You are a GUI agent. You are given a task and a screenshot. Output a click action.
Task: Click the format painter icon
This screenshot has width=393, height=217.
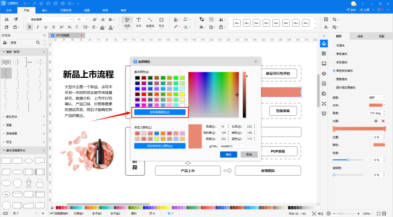tap(16, 20)
